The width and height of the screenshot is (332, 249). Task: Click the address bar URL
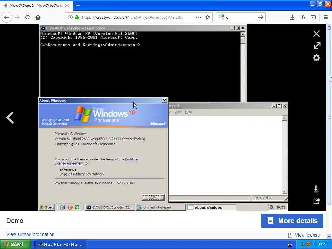[132, 18]
